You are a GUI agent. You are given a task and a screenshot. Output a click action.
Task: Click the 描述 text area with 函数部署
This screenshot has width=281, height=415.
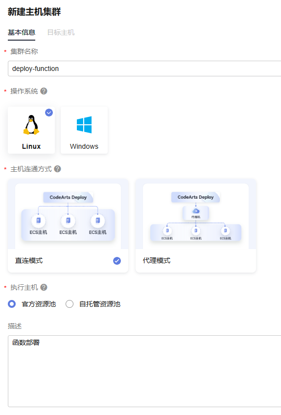144,371
